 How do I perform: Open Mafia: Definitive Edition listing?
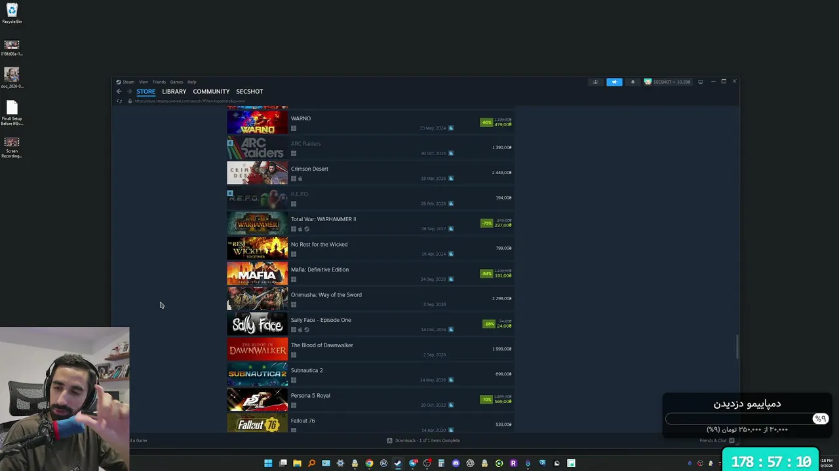point(370,273)
